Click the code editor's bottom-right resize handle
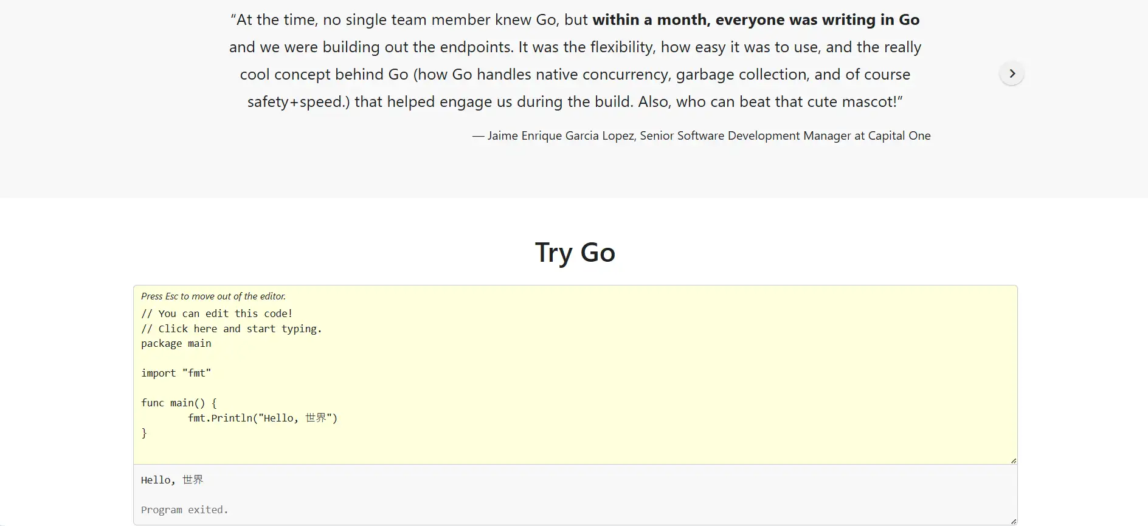The height and width of the screenshot is (526, 1148). tap(1013, 460)
